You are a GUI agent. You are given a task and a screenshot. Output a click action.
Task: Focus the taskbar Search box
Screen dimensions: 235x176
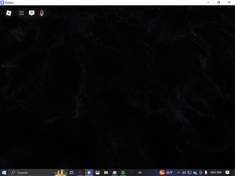point(38,173)
